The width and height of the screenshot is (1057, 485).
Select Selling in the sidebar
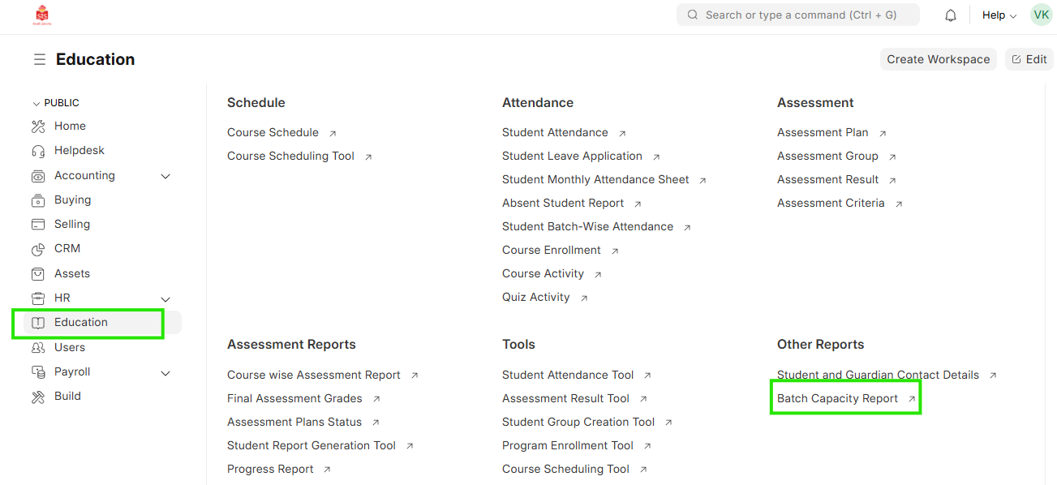pyautogui.click(x=72, y=224)
